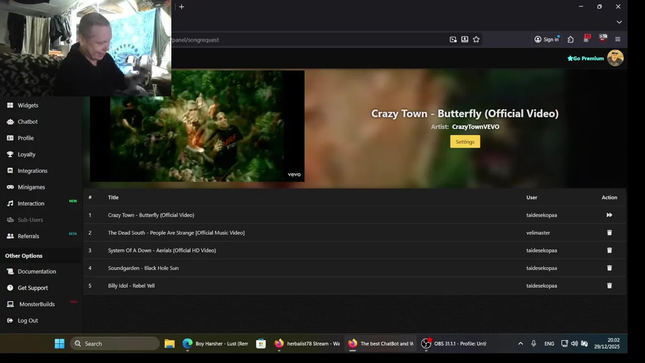Go to the Profile sidebar item
Image resolution: width=645 pixels, height=363 pixels.
pyautogui.click(x=26, y=138)
